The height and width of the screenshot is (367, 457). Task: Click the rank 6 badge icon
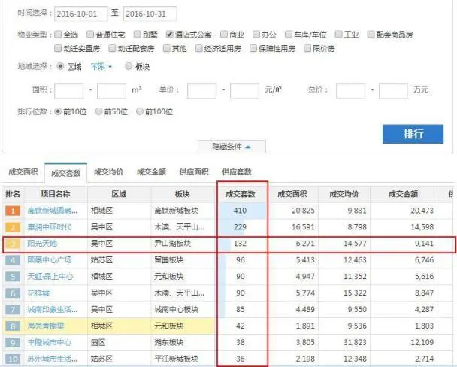(x=13, y=293)
